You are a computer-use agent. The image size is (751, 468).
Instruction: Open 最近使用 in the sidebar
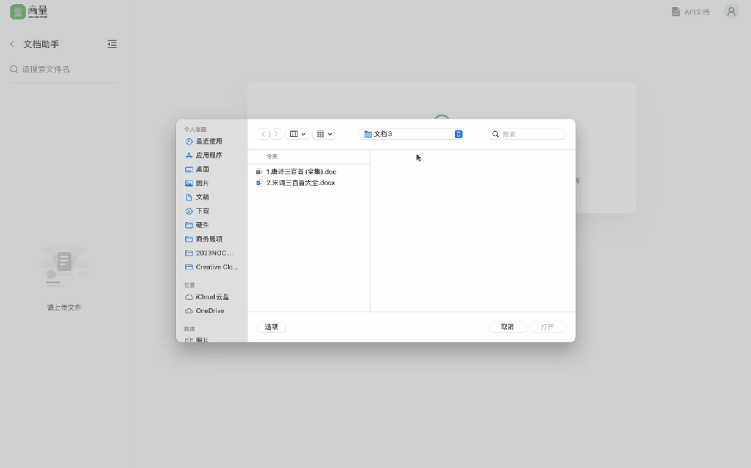[209, 142]
